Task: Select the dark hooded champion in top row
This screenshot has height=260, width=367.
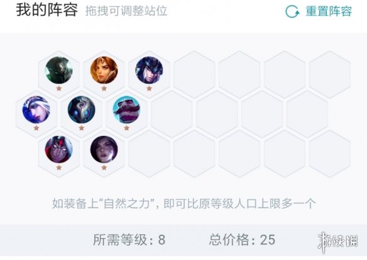Action: (x=58, y=70)
